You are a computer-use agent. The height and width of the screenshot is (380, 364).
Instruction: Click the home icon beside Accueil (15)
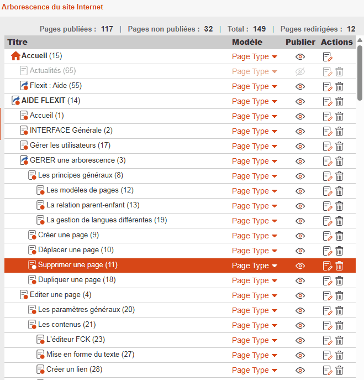point(15,56)
